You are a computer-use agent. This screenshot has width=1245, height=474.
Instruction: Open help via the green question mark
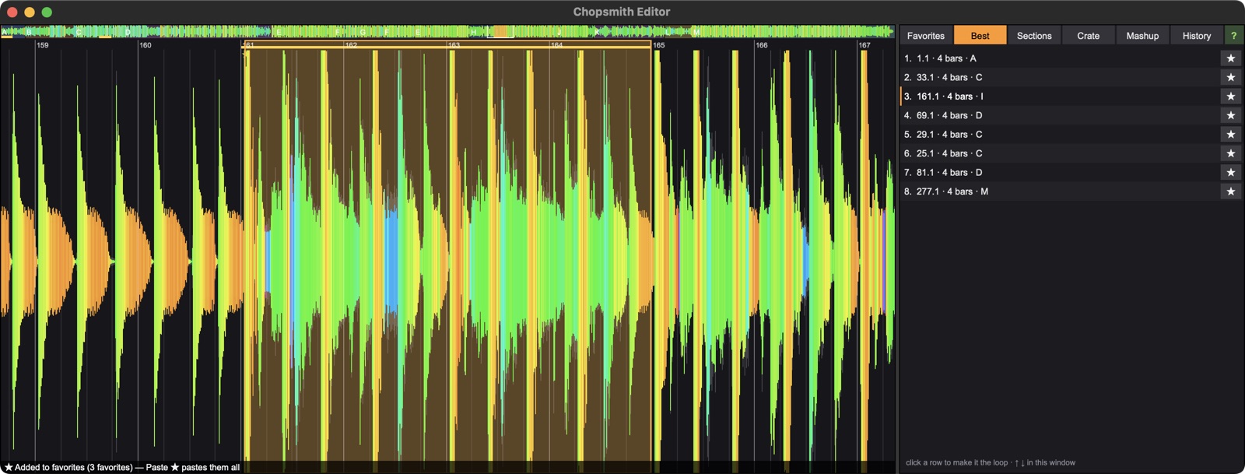1233,36
